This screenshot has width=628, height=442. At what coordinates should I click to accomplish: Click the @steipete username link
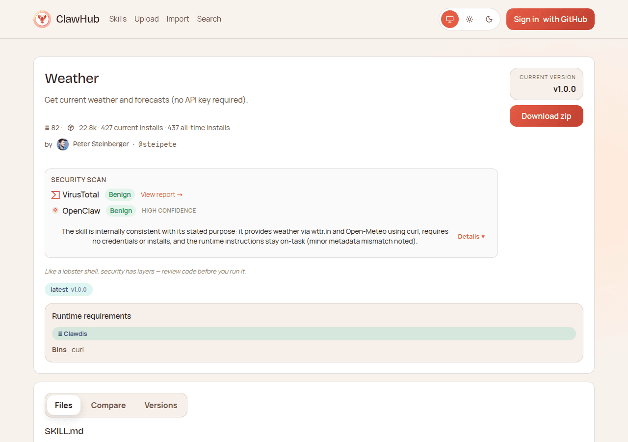click(x=157, y=144)
